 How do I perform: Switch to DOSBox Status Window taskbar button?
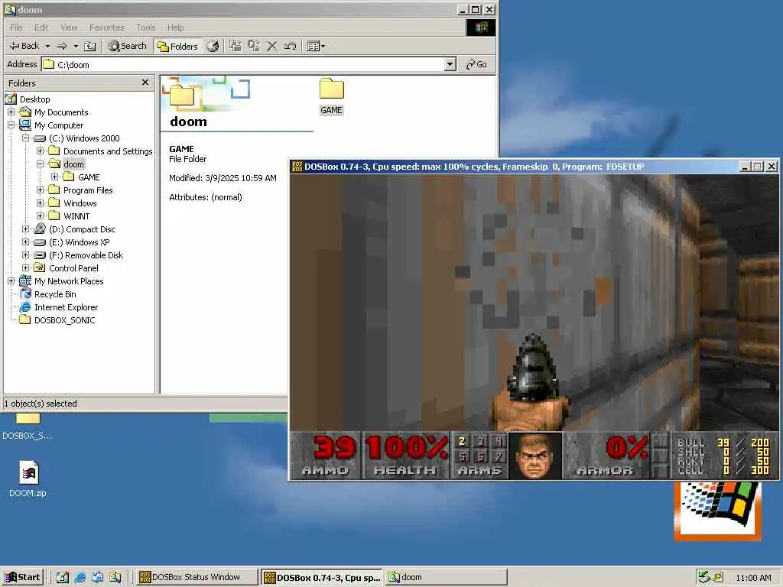point(196,578)
